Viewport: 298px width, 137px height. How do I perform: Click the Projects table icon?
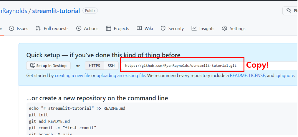tap(109, 29)
